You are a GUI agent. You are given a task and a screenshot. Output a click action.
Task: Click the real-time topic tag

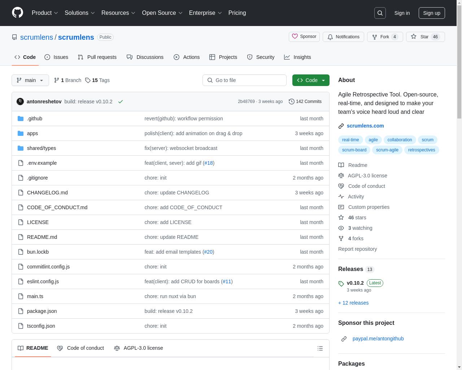(x=350, y=140)
